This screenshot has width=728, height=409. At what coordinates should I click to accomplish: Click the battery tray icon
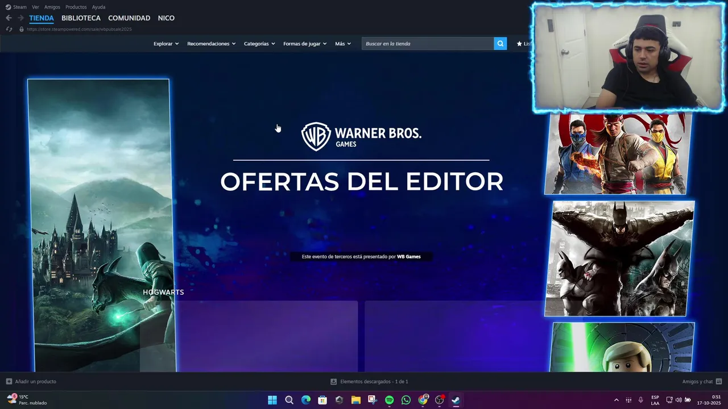[688, 400]
